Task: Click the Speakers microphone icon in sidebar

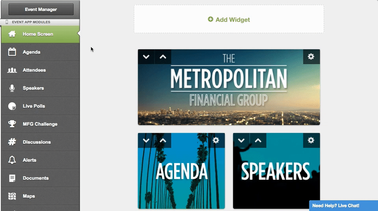Action: pyautogui.click(x=12, y=88)
